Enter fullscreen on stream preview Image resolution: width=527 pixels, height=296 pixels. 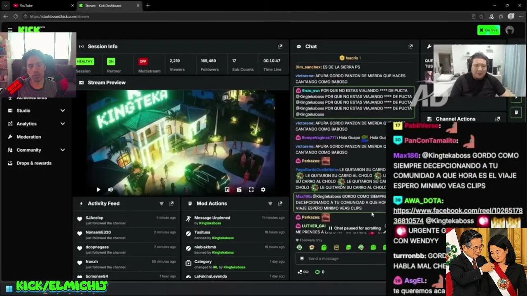click(251, 190)
